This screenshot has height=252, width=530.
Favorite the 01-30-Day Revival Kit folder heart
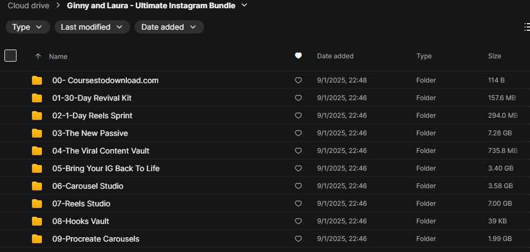[x=298, y=98]
